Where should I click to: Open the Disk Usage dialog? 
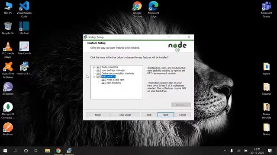click(x=125, y=115)
